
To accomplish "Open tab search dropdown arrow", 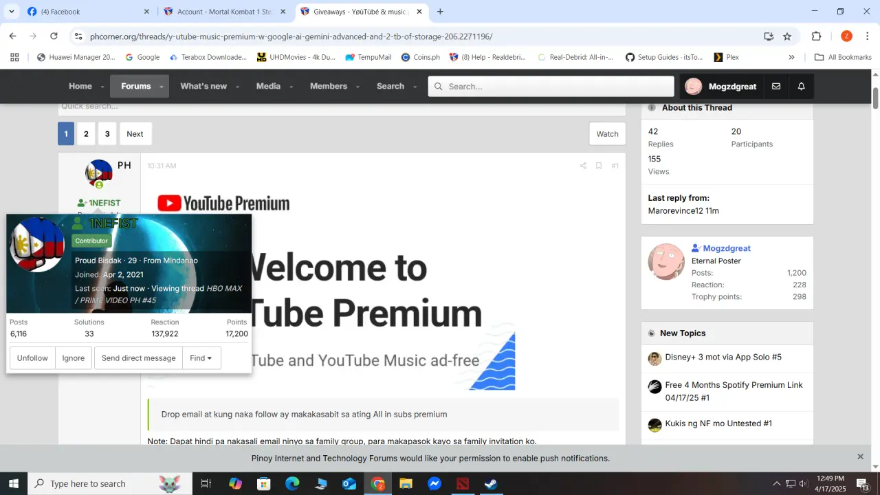I will pyautogui.click(x=11, y=12).
